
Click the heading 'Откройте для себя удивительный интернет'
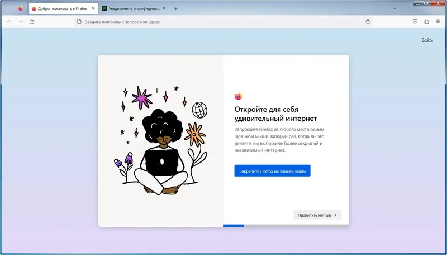pyautogui.click(x=275, y=114)
